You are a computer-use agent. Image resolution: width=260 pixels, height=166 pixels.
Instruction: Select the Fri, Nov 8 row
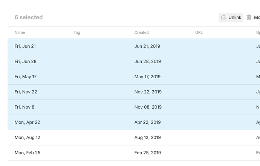coord(134,107)
